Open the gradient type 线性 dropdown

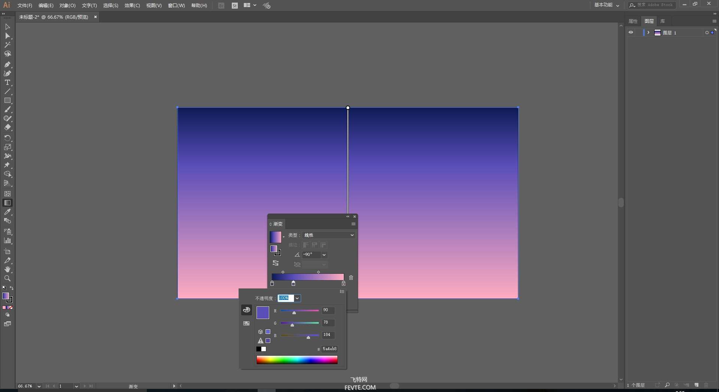(x=329, y=235)
